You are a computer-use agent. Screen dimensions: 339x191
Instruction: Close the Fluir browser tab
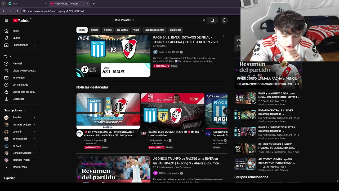(45, 4)
